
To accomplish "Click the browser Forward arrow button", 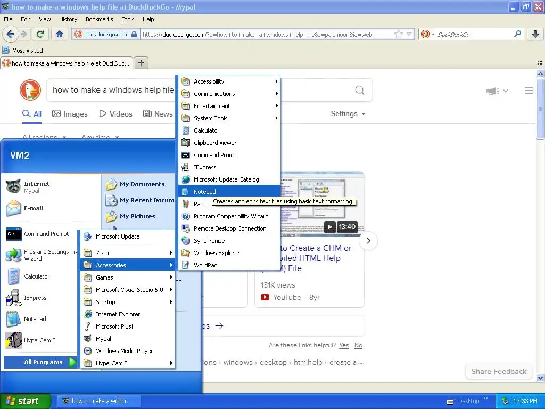I will tap(23, 34).
